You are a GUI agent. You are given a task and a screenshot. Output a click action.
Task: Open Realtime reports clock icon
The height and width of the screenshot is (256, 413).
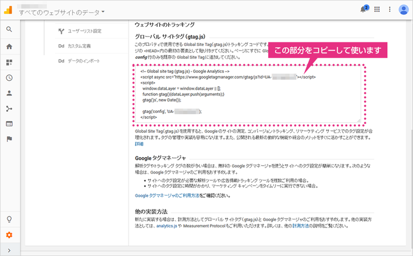9,78
